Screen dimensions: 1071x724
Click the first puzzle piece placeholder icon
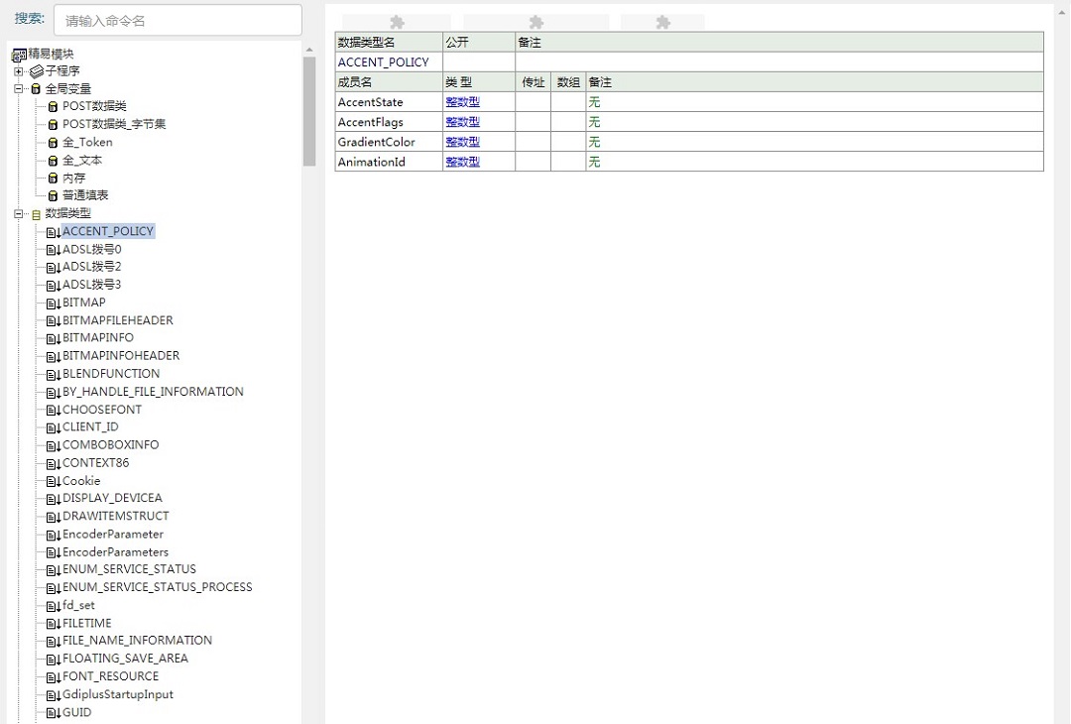[x=397, y=22]
